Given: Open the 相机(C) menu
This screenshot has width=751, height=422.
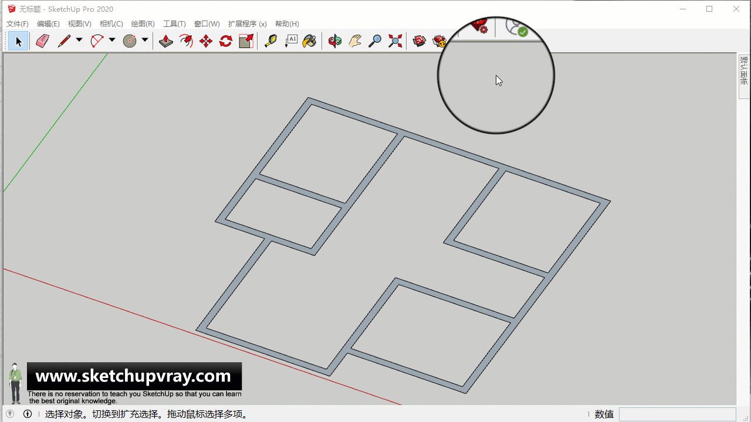Looking at the screenshot, I should point(111,24).
